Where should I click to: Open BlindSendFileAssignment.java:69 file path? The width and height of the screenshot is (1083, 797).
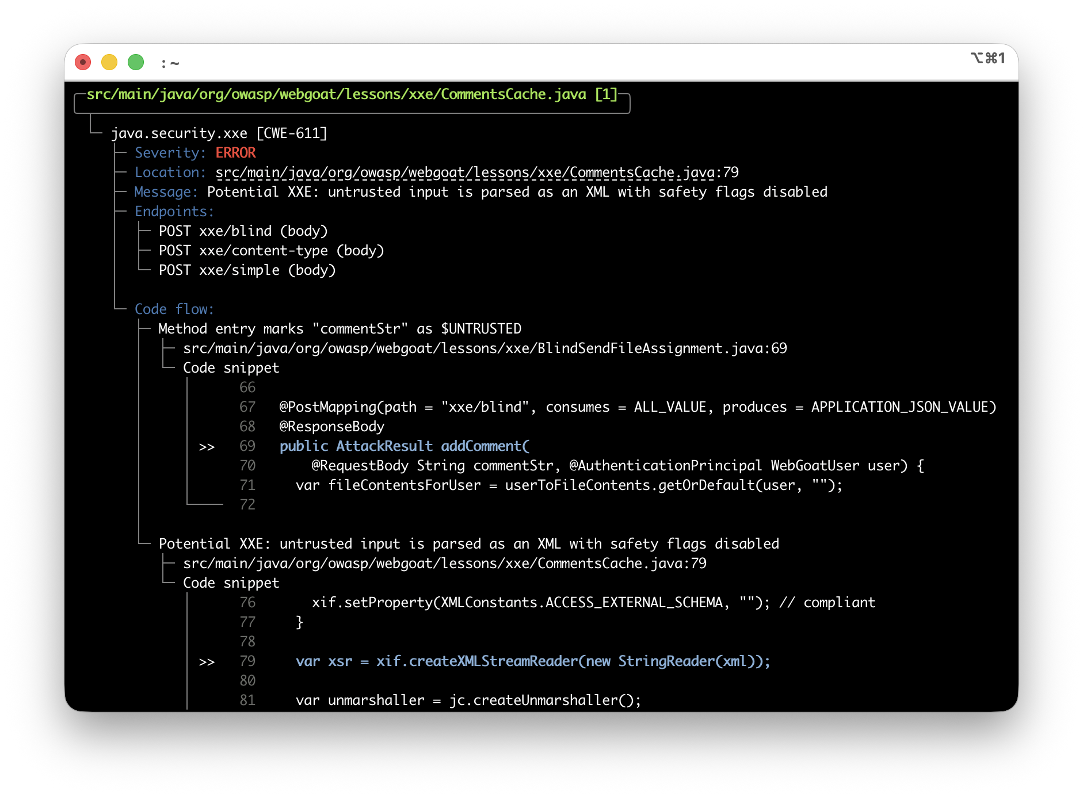coord(485,348)
